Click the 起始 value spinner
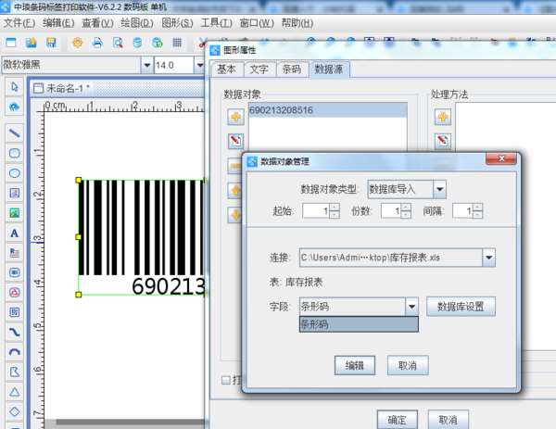 (321, 211)
